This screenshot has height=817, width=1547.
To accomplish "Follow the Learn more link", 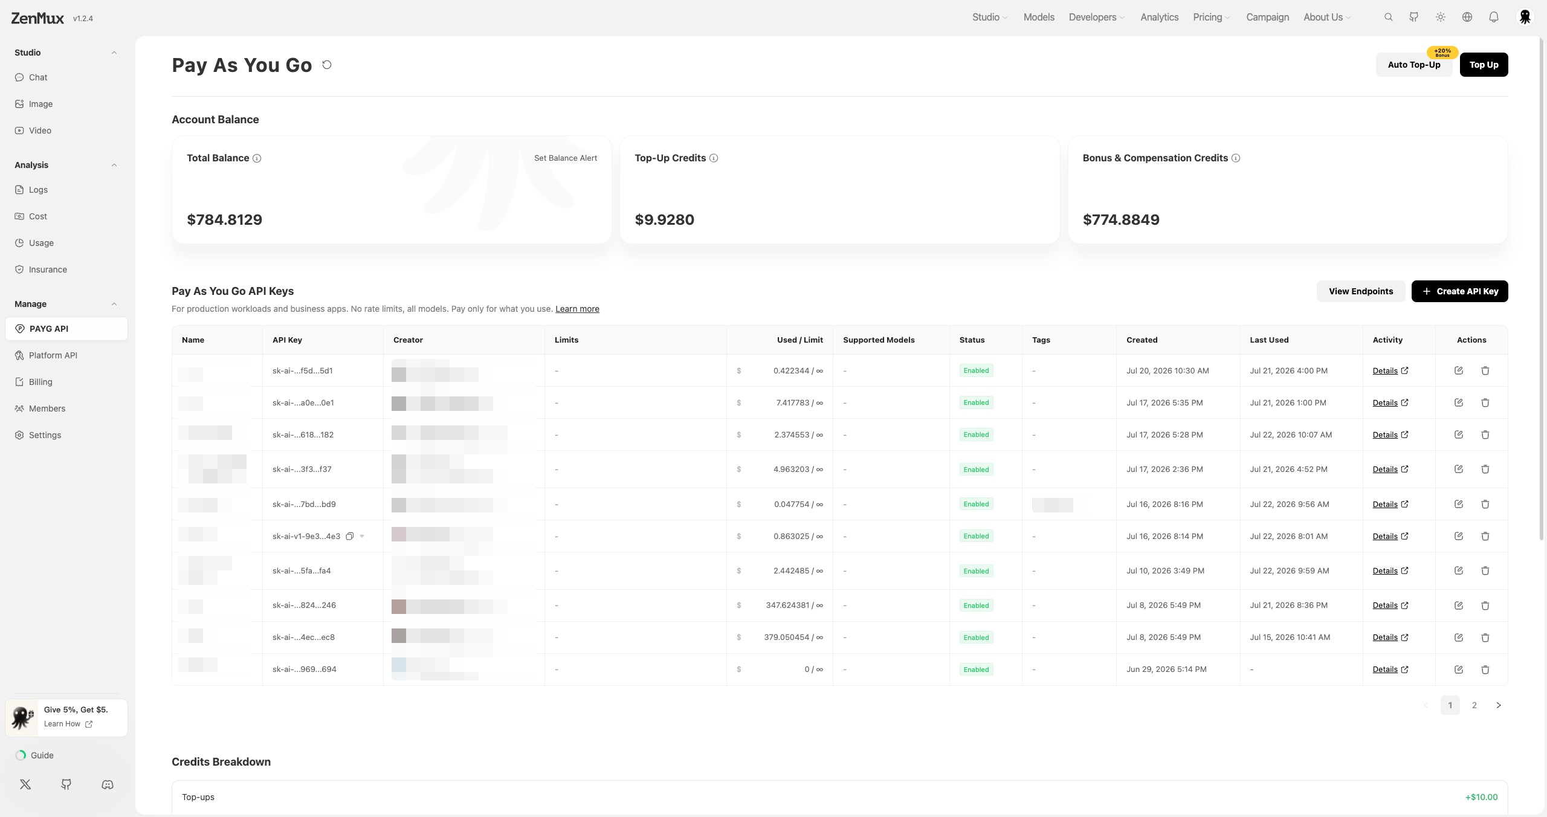I will [x=577, y=309].
